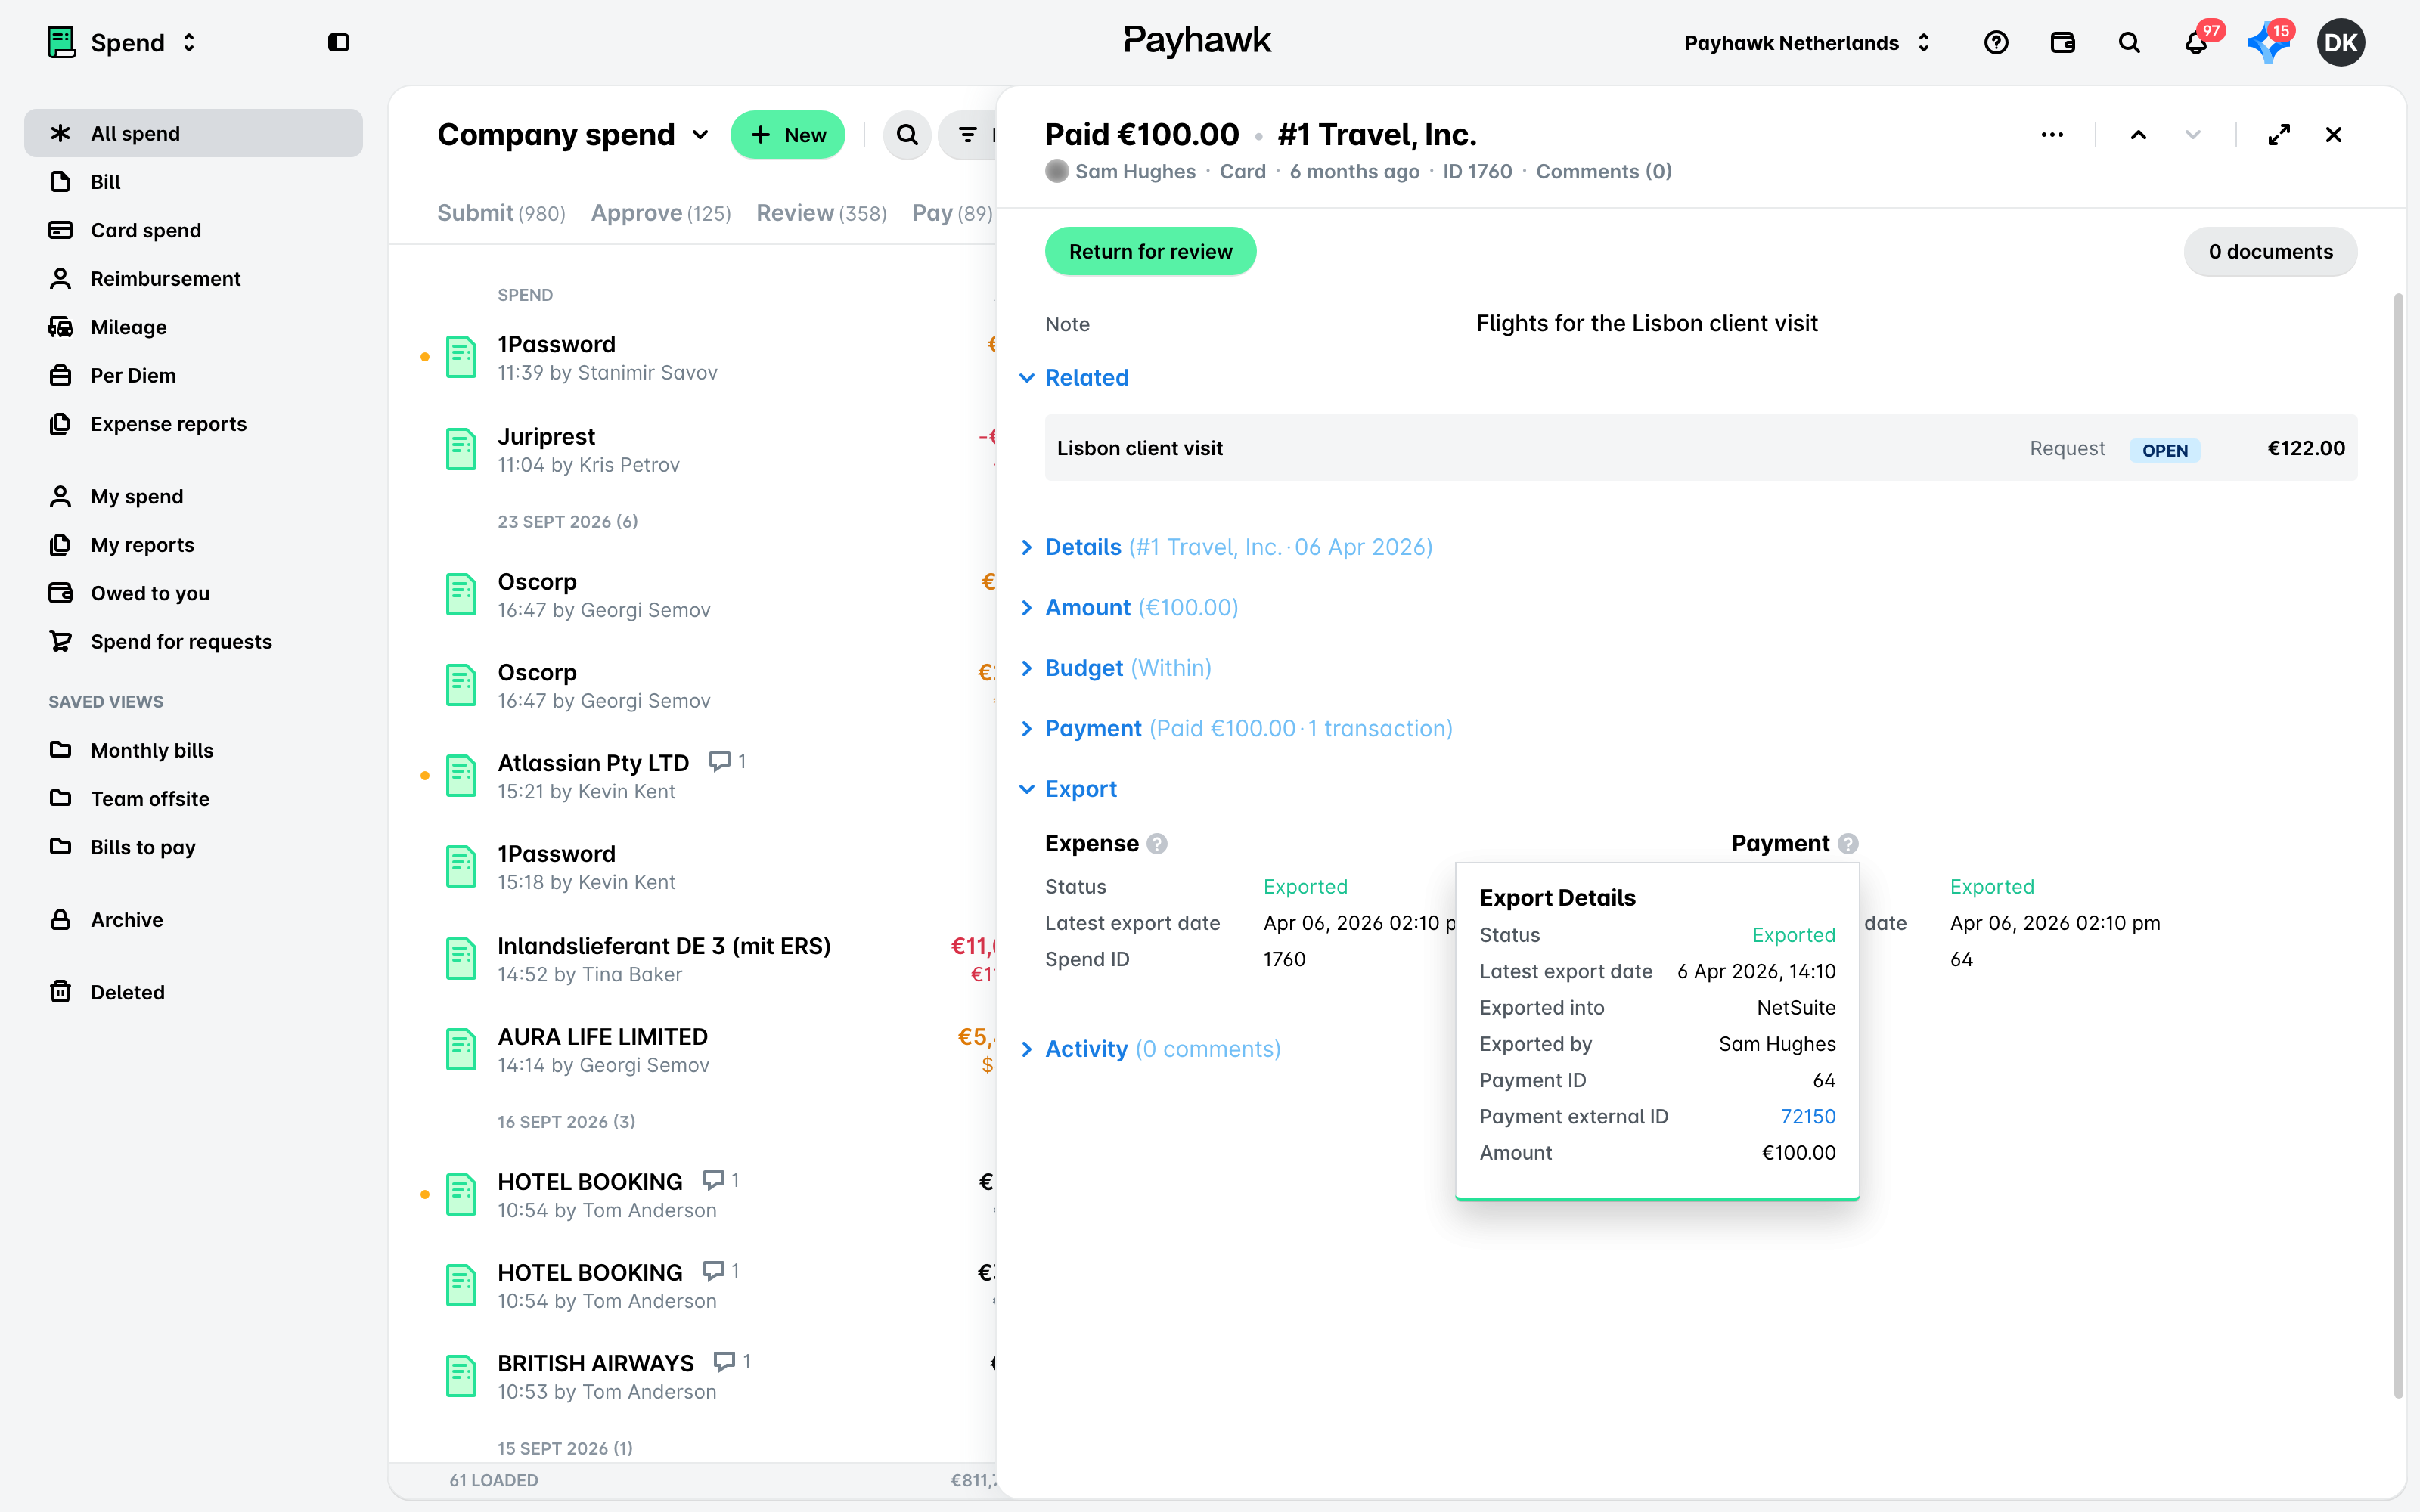Toggle the sidebar collapse icon
This screenshot has height=1512, width=2420.
tap(339, 43)
